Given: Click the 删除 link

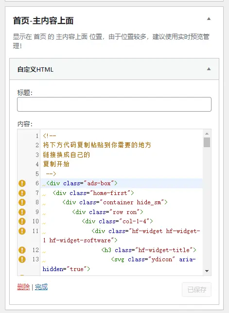Looking at the screenshot, I should [23, 287].
